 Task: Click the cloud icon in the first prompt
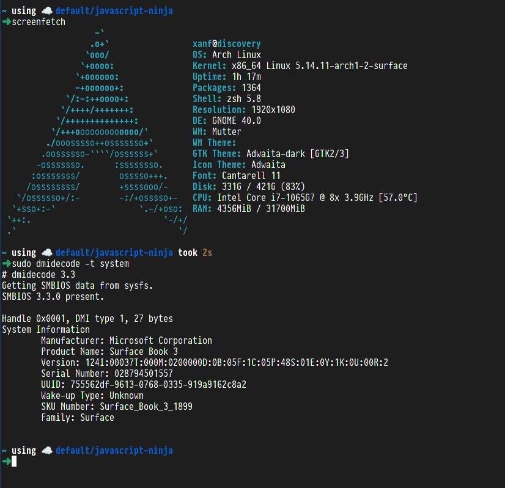(47, 10)
